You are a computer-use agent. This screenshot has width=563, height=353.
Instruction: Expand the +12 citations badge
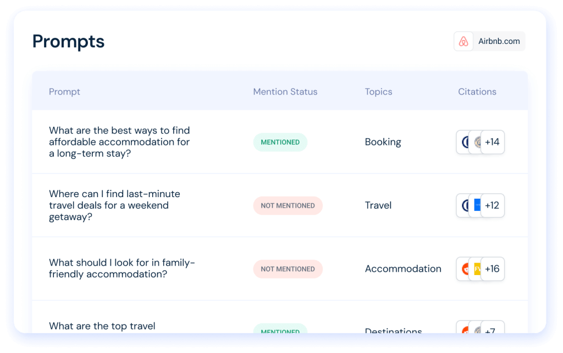click(x=492, y=205)
